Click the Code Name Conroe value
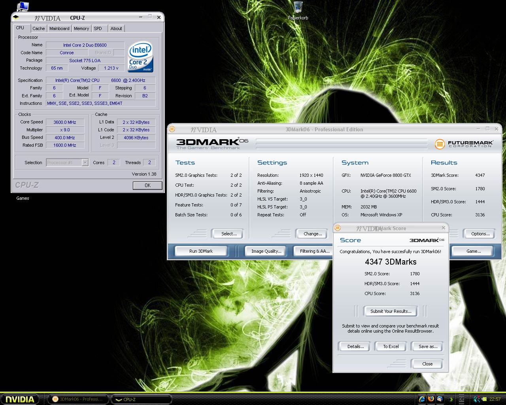 [67, 53]
